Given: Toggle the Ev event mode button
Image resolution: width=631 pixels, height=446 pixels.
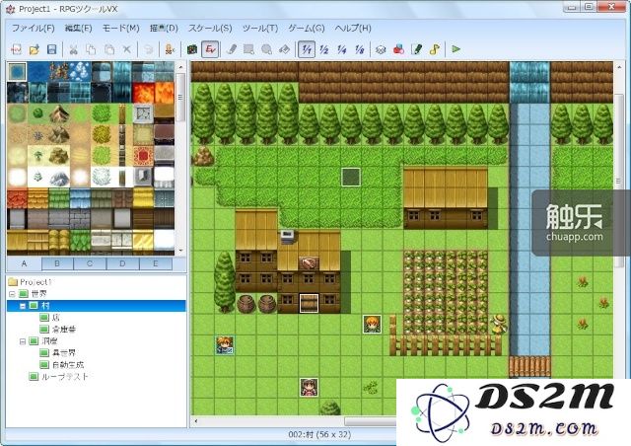Looking at the screenshot, I should pos(210,49).
